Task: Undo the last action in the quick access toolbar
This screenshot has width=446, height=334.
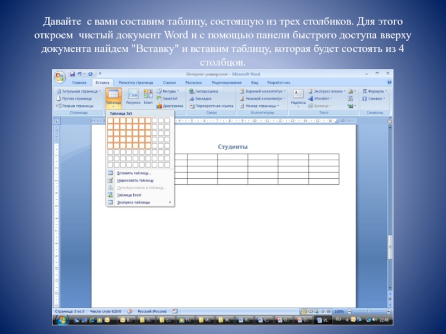Action: tap(80, 74)
